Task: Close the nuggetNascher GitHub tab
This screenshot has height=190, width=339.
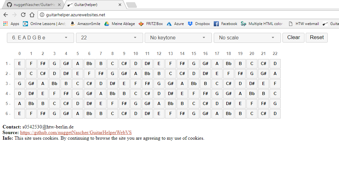Action: [x=59, y=4]
